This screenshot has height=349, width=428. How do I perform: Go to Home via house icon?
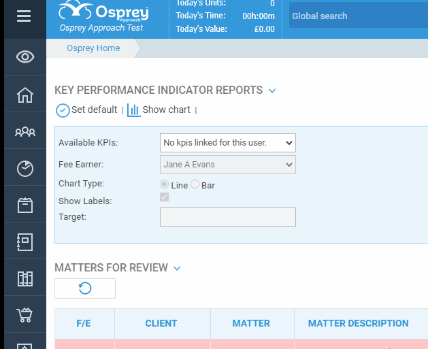(25, 95)
